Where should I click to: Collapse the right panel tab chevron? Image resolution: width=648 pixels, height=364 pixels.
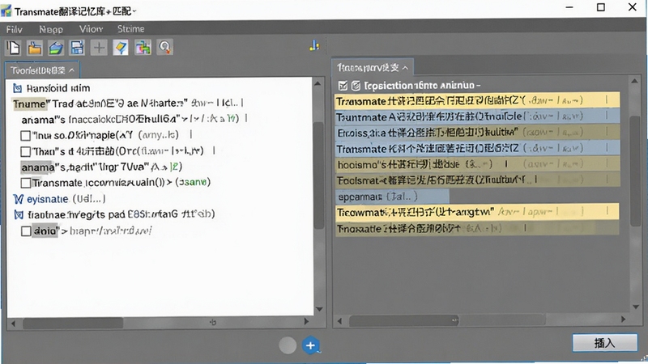[x=405, y=68]
